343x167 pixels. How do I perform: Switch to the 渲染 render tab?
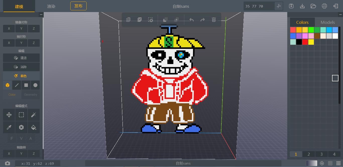[x=51, y=6]
